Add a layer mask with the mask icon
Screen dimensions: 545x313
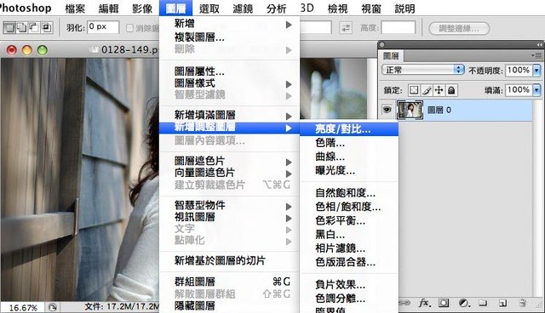[x=444, y=303]
